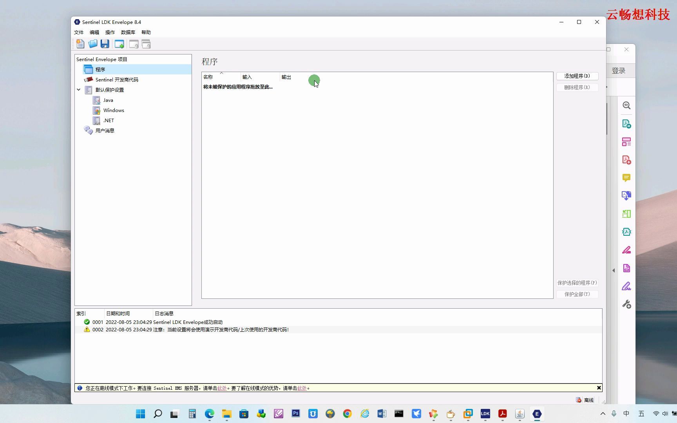Click the greyed protect all programs toolbar icon
677x423 pixels.
click(x=146, y=44)
